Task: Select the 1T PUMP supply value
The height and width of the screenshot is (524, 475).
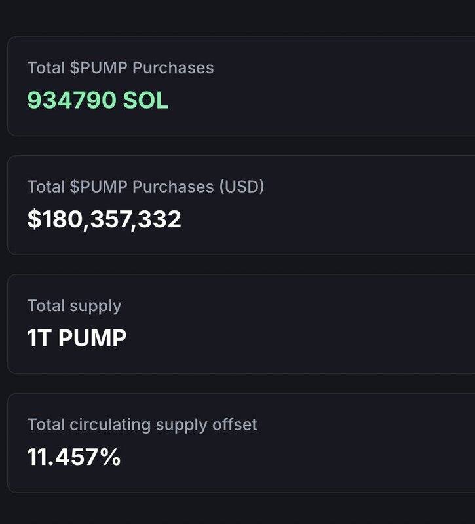Action: [77, 338]
